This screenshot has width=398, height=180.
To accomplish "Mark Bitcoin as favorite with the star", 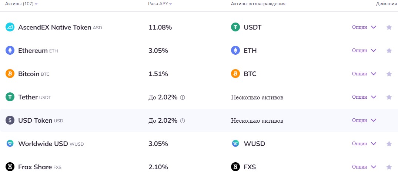I will pyautogui.click(x=389, y=74).
